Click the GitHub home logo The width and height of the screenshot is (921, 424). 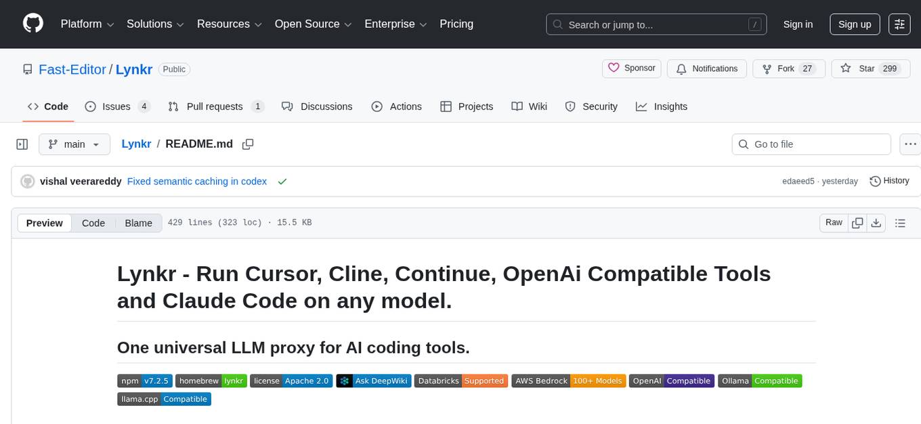coord(33,24)
